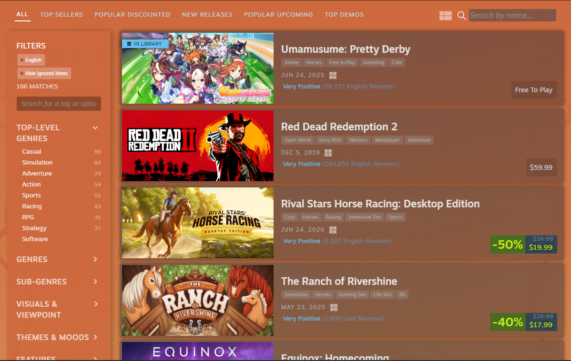Click the magnifier search icon
The image size is (571, 361).
461,16
